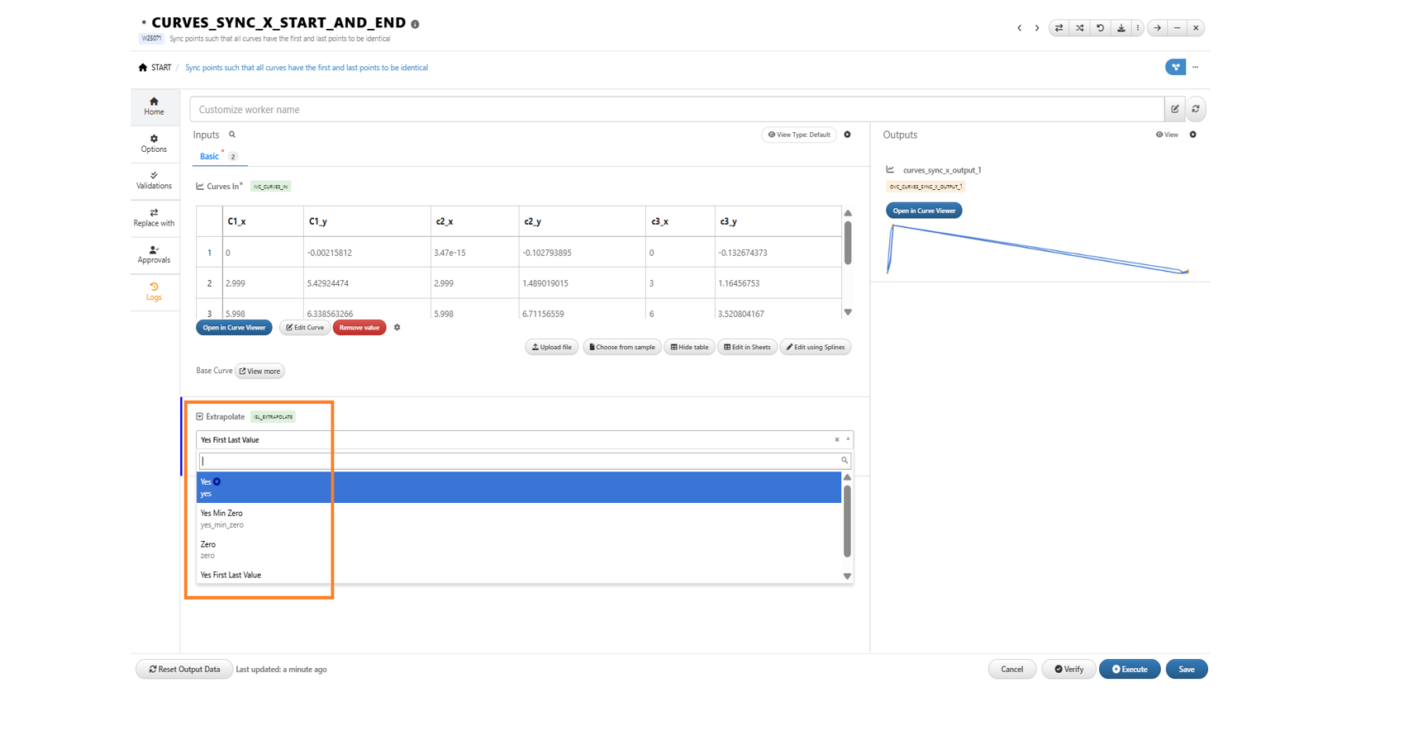The image size is (1404, 730).
Task: Click the red Remove value button
Action: pos(359,328)
